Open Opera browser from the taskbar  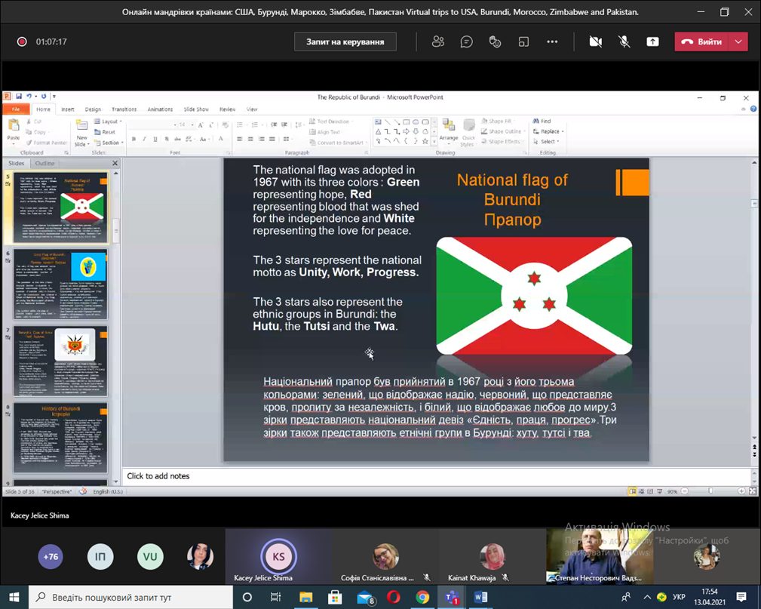[x=393, y=597]
